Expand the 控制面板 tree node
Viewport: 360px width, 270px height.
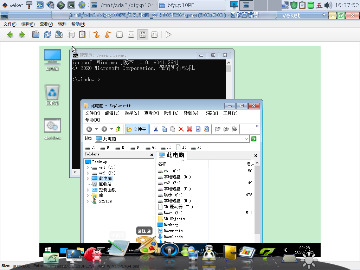(x=88, y=190)
